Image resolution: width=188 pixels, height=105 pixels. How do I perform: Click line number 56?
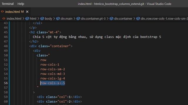coord(6,83)
